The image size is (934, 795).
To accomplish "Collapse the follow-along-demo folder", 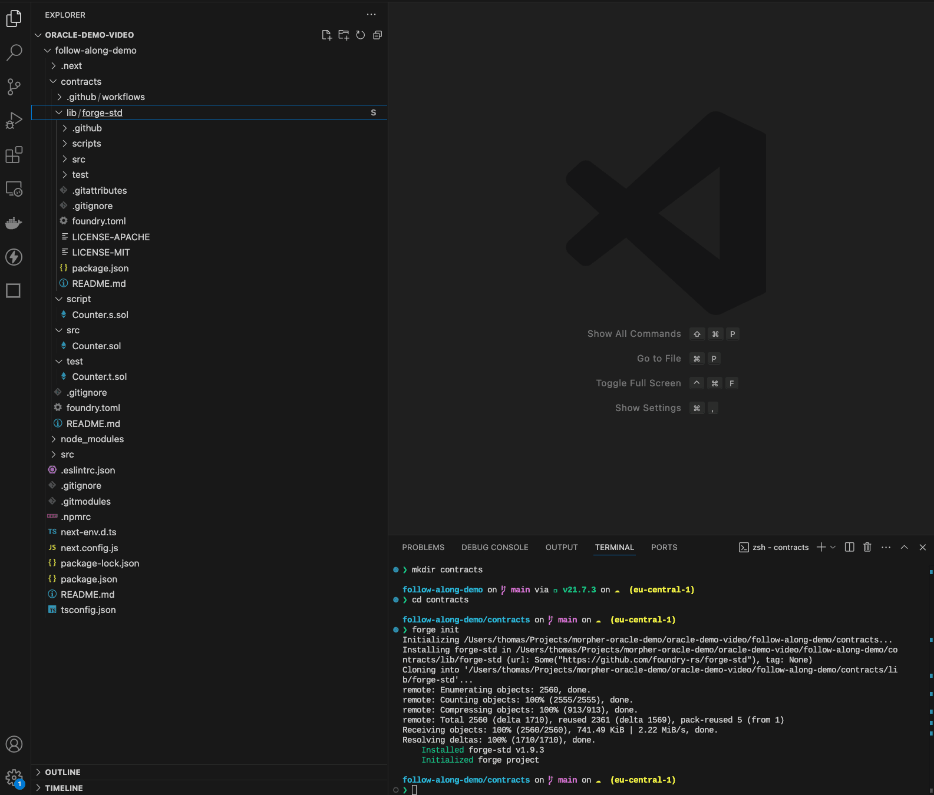I will pos(209,51).
